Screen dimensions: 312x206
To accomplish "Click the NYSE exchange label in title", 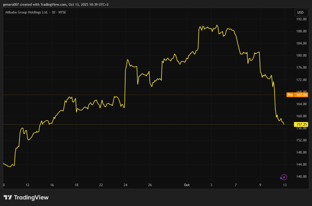I will click(62, 12).
